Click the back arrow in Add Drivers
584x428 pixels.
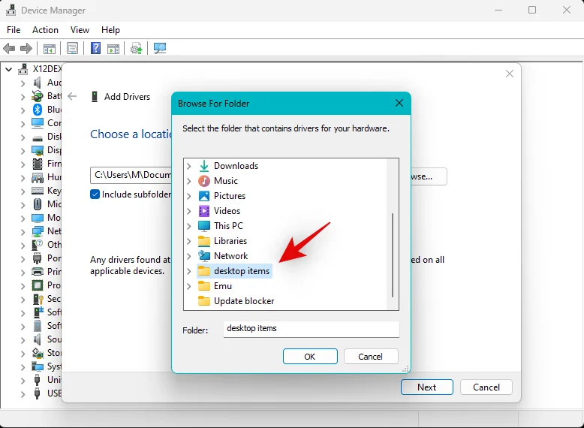(72, 96)
